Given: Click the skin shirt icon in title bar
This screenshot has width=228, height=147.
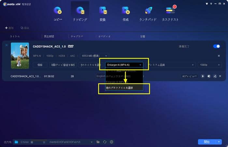Looking at the screenshot, I should pyautogui.click(x=207, y=4).
